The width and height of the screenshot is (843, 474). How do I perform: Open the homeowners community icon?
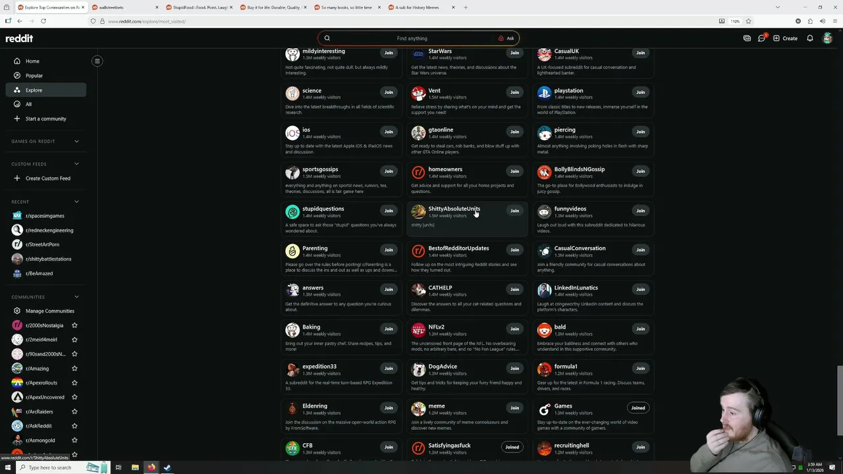[418, 172]
